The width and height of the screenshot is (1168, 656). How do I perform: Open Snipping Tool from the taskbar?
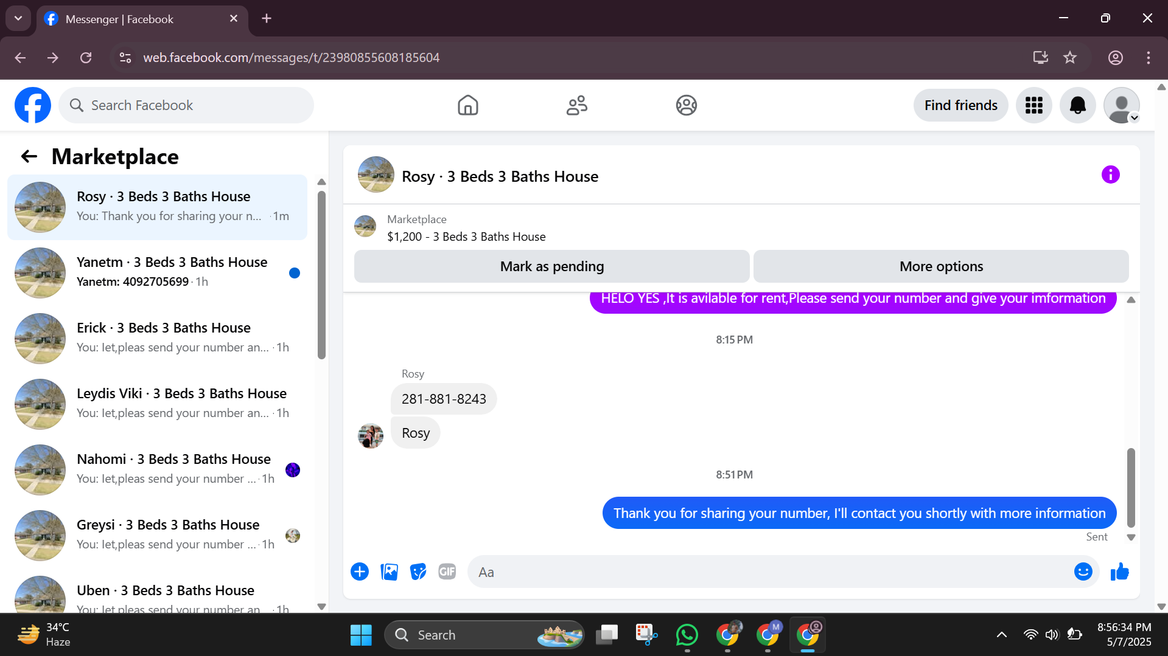(646, 635)
